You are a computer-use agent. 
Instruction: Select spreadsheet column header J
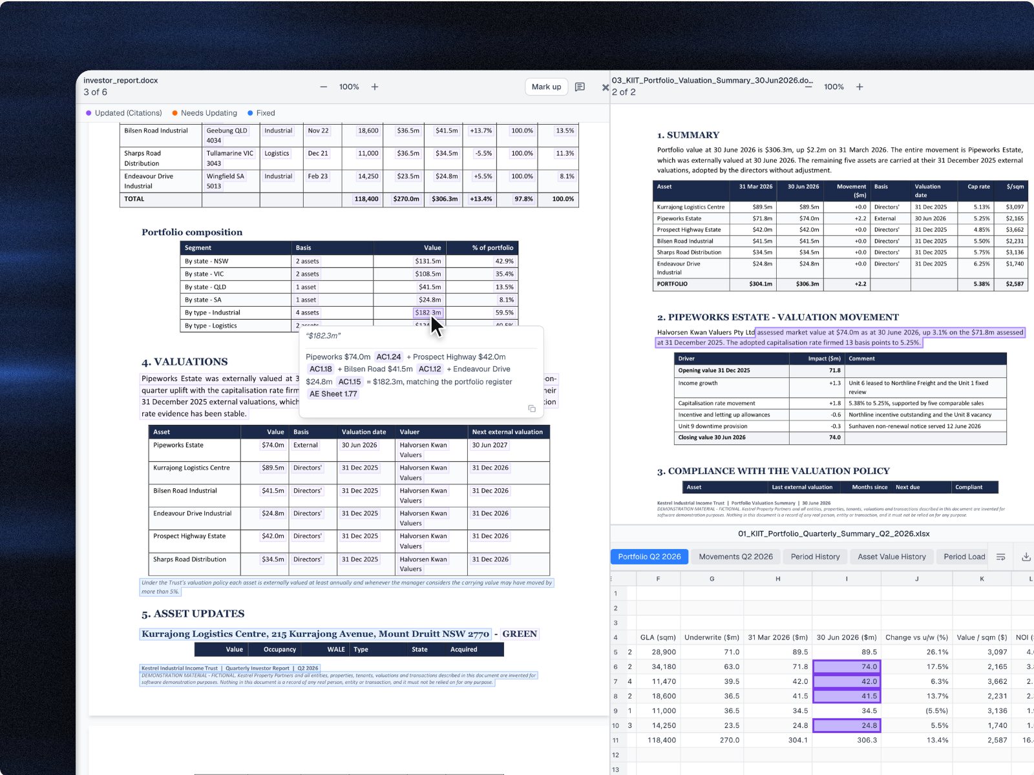(x=916, y=579)
